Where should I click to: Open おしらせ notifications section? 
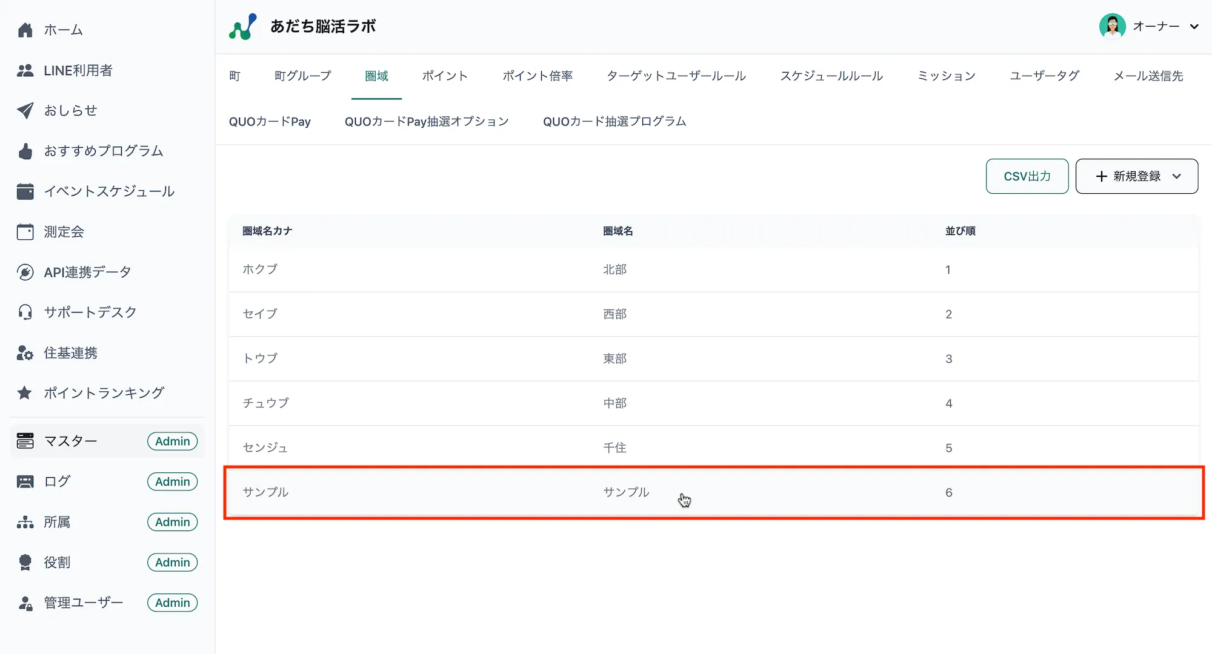pos(70,110)
